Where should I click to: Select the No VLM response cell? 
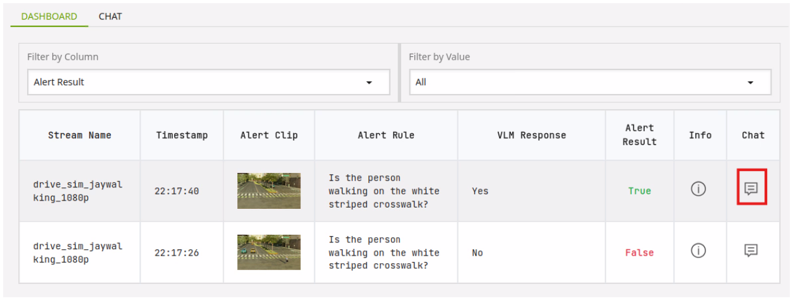point(478,252)
